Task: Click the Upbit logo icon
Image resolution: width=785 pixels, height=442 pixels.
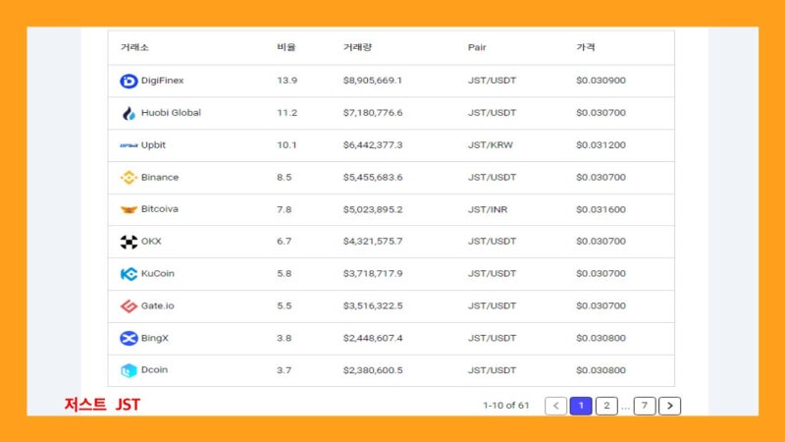Action: (129, 145)
